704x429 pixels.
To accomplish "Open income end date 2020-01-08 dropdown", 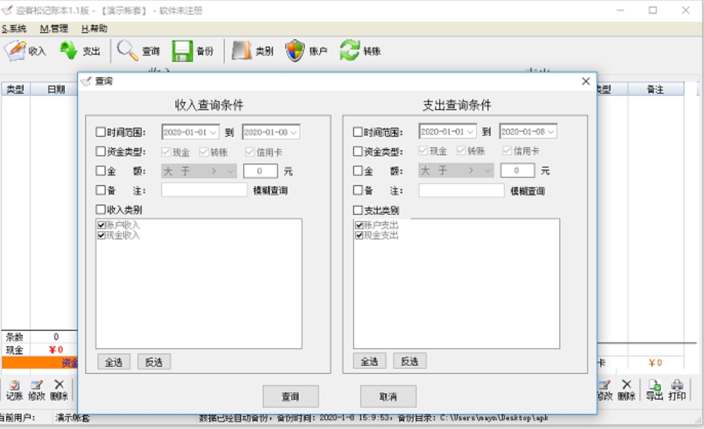I will [x=294, y=132].
